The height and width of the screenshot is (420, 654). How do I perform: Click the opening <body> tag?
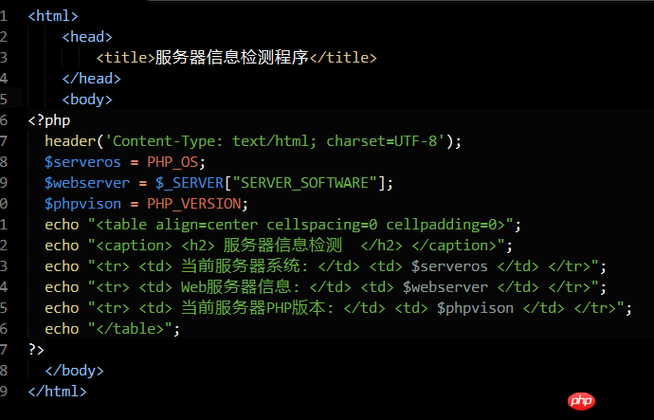[x=87, y=100]
